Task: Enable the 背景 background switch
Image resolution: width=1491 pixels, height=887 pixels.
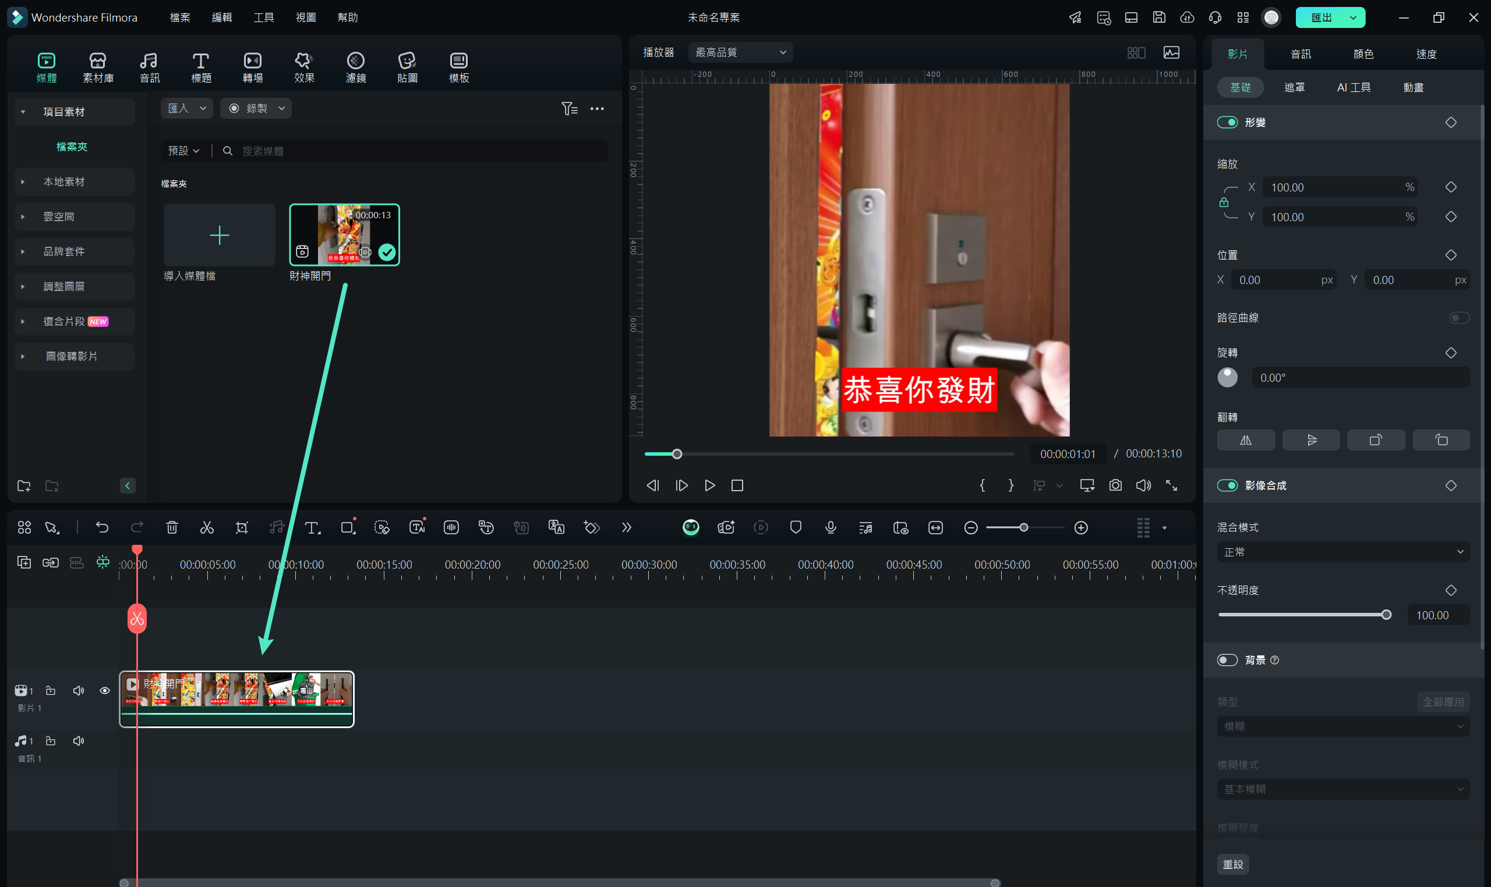Action: (x=1227, y=660)
